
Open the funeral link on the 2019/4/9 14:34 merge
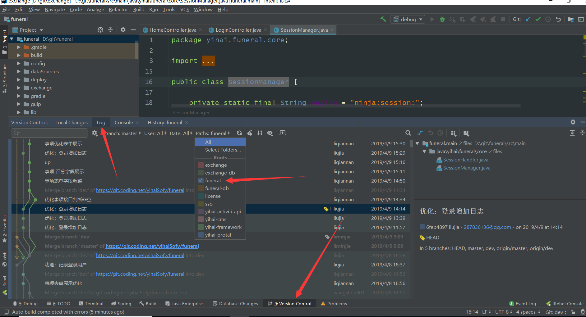point(140,190)
